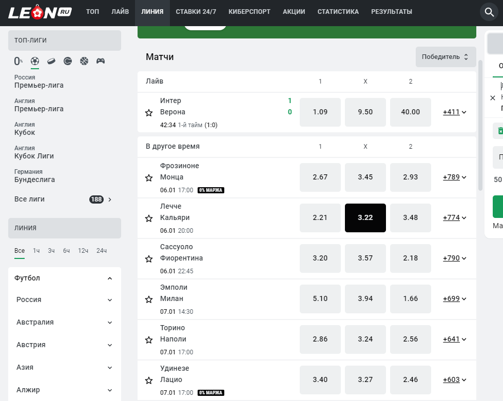Bet on Милан win at 1.66
503x401 pixels.
pos(411,299)
